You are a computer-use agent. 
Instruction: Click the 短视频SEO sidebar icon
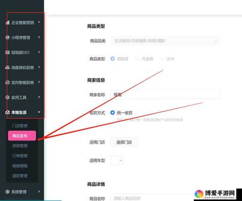[7, 52]
